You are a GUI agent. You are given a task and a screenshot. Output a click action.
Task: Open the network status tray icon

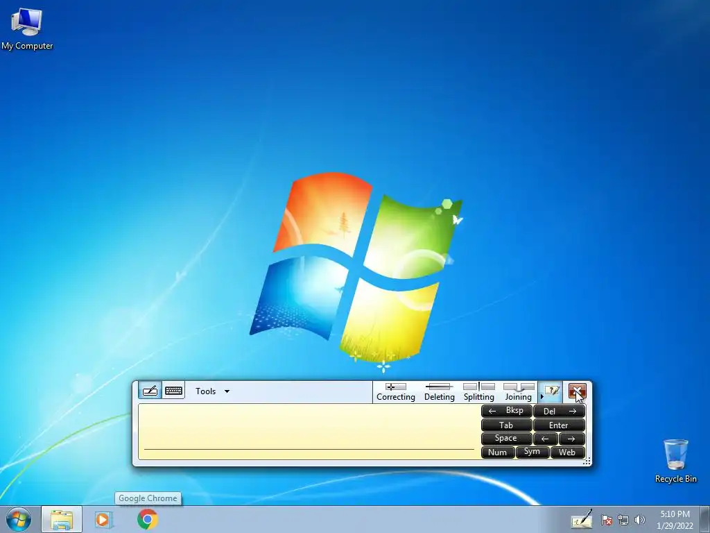click(x=623, y=520)
